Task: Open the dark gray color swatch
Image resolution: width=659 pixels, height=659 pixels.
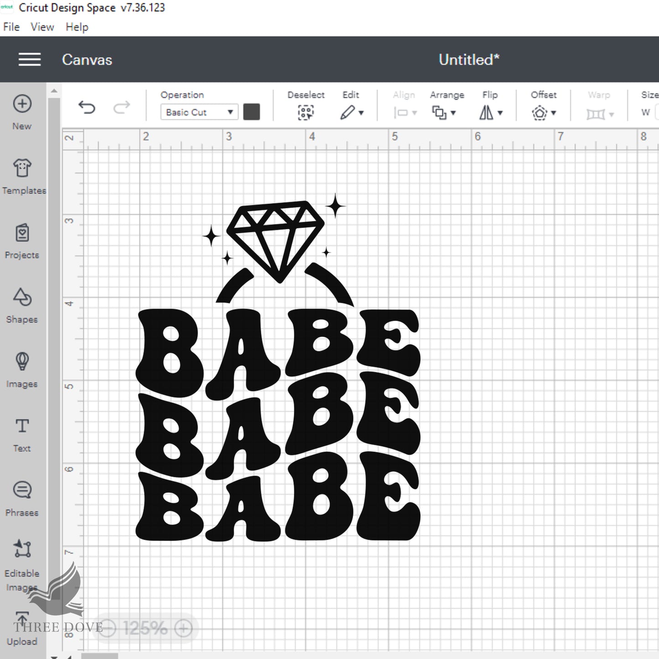Action: point(252,112)
